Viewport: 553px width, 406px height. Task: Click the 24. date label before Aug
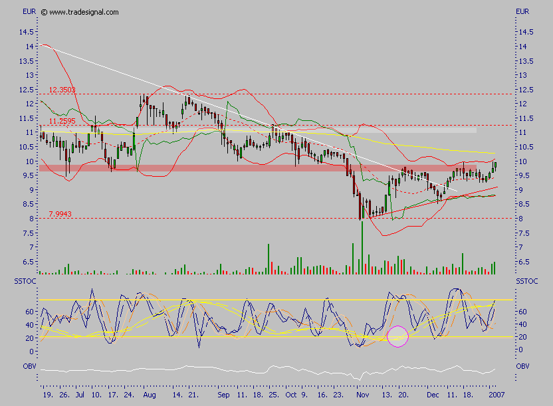pyautogui.click(x=129, y=395)
